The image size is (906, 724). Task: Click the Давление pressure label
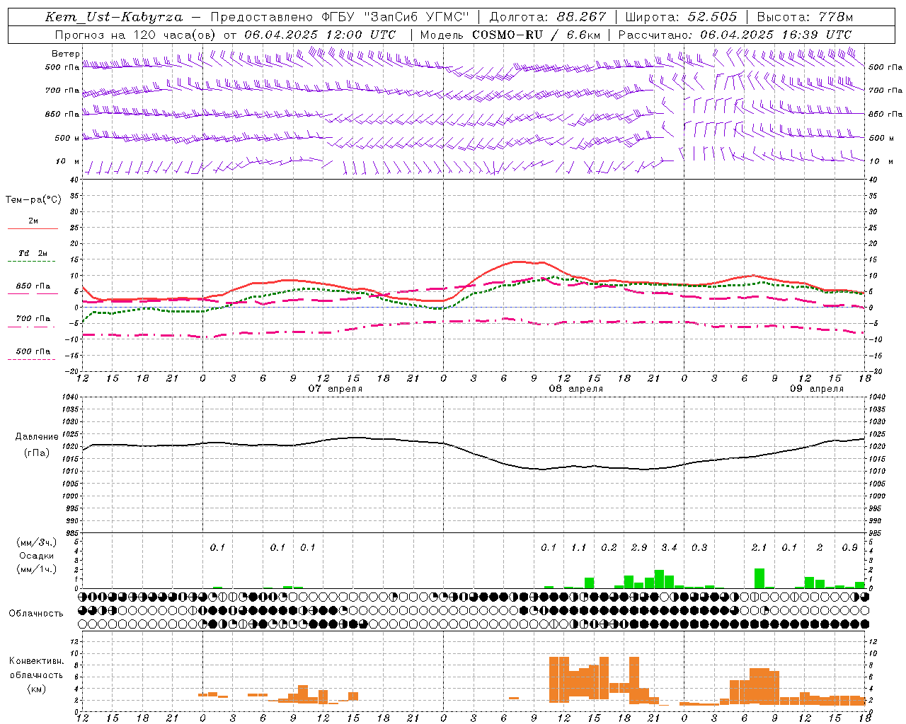click(36, 437)
